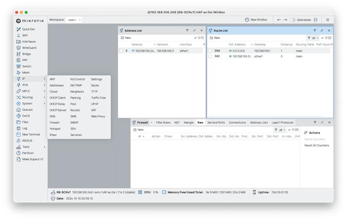Expand the MPLS submenu
This screenshot has height=220, width=347.
(45, 91)
